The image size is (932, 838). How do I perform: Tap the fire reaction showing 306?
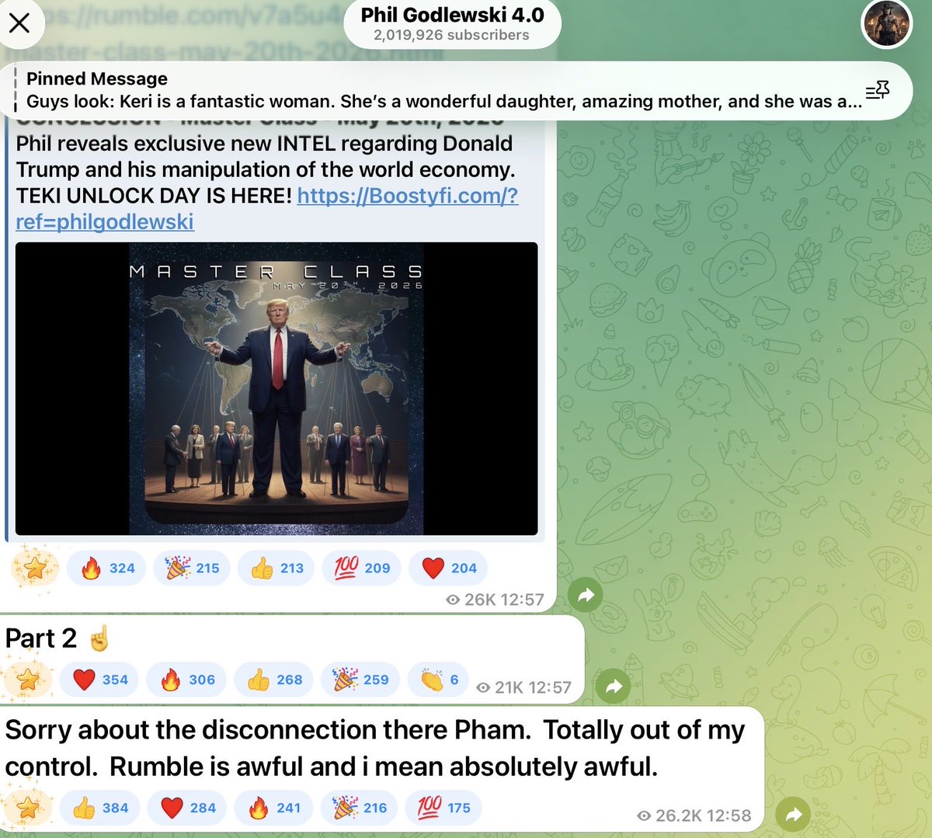click(x=186, y=680)
